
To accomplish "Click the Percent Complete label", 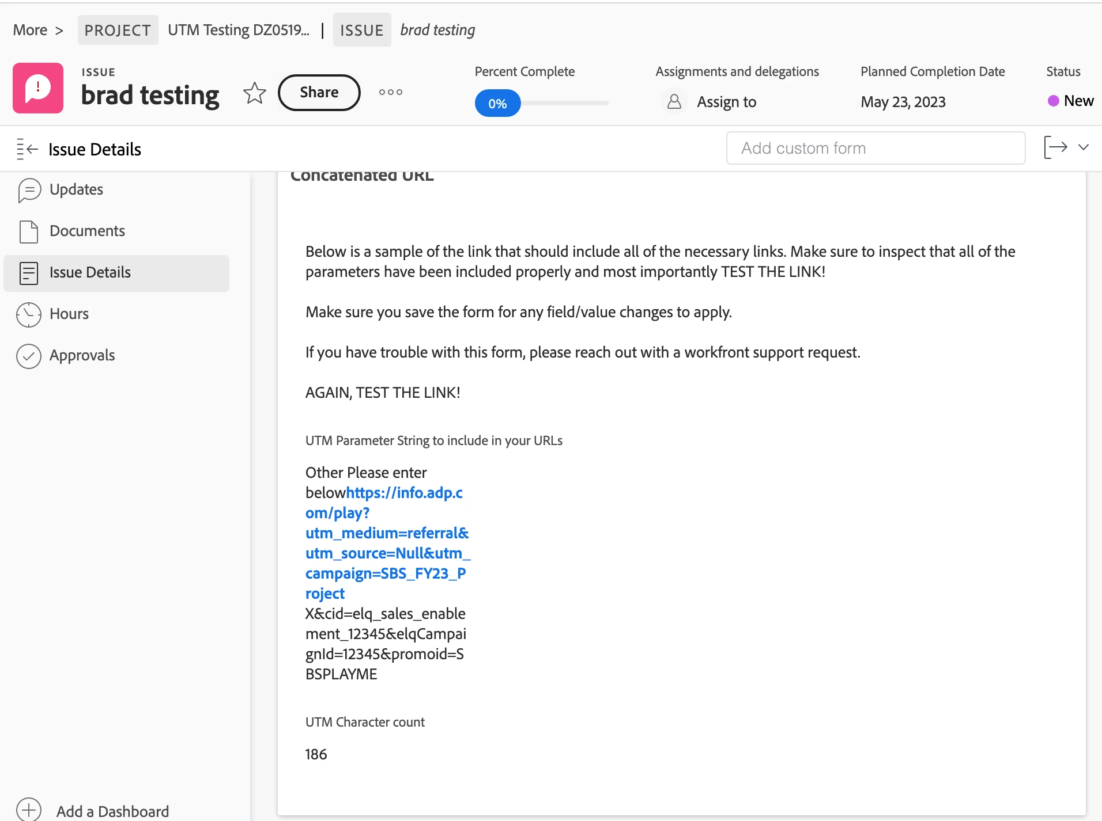I will tap(524, 71).
